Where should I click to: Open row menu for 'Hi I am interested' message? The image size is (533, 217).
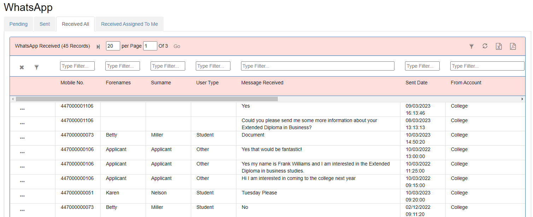tap(22, 182)
